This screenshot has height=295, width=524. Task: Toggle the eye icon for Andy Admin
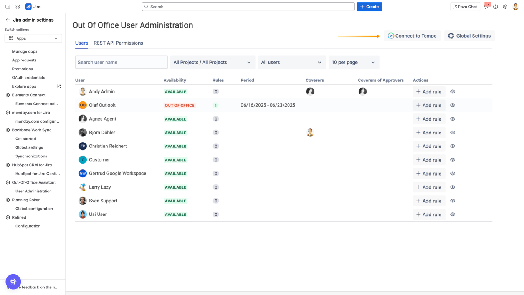pyautogui.click(x=453, y=92)
